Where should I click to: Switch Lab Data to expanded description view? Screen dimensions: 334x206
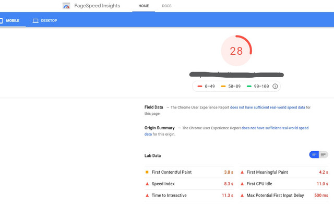point(324,154)
